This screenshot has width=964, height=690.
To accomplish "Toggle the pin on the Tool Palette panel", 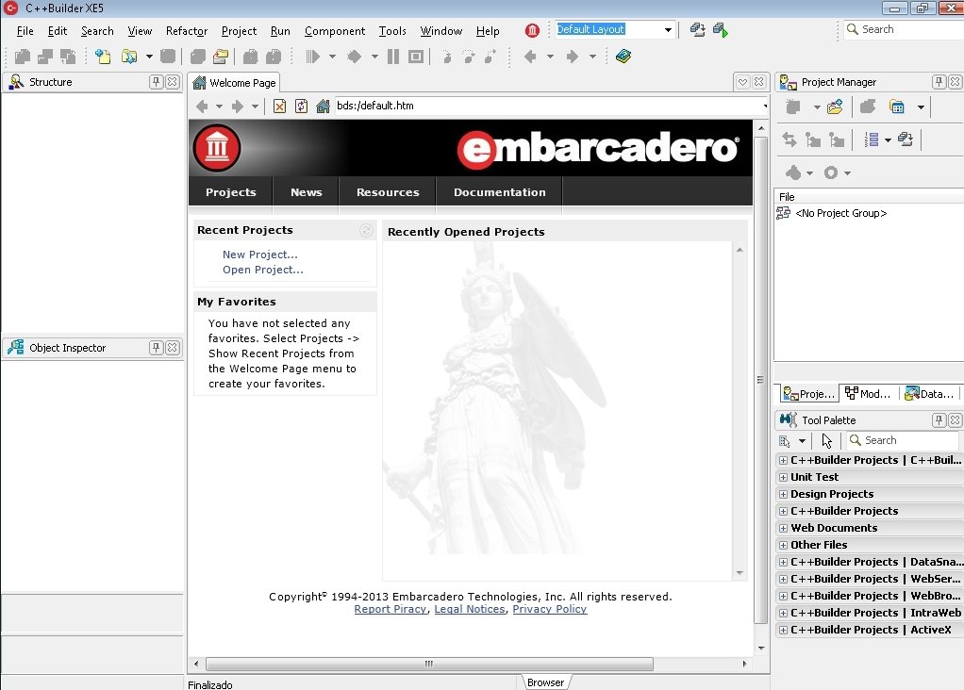I will (x=939, y=420).
